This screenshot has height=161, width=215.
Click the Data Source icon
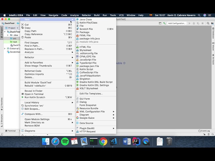click(78, 123)
